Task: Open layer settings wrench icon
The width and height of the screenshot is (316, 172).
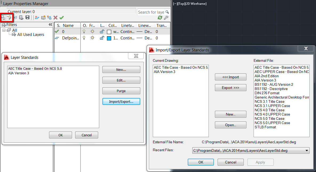Action: coord(166,18)
